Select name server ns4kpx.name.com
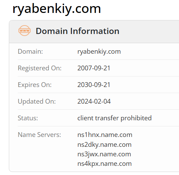Screen dimensions: 179x175 (x=104, y=164)
